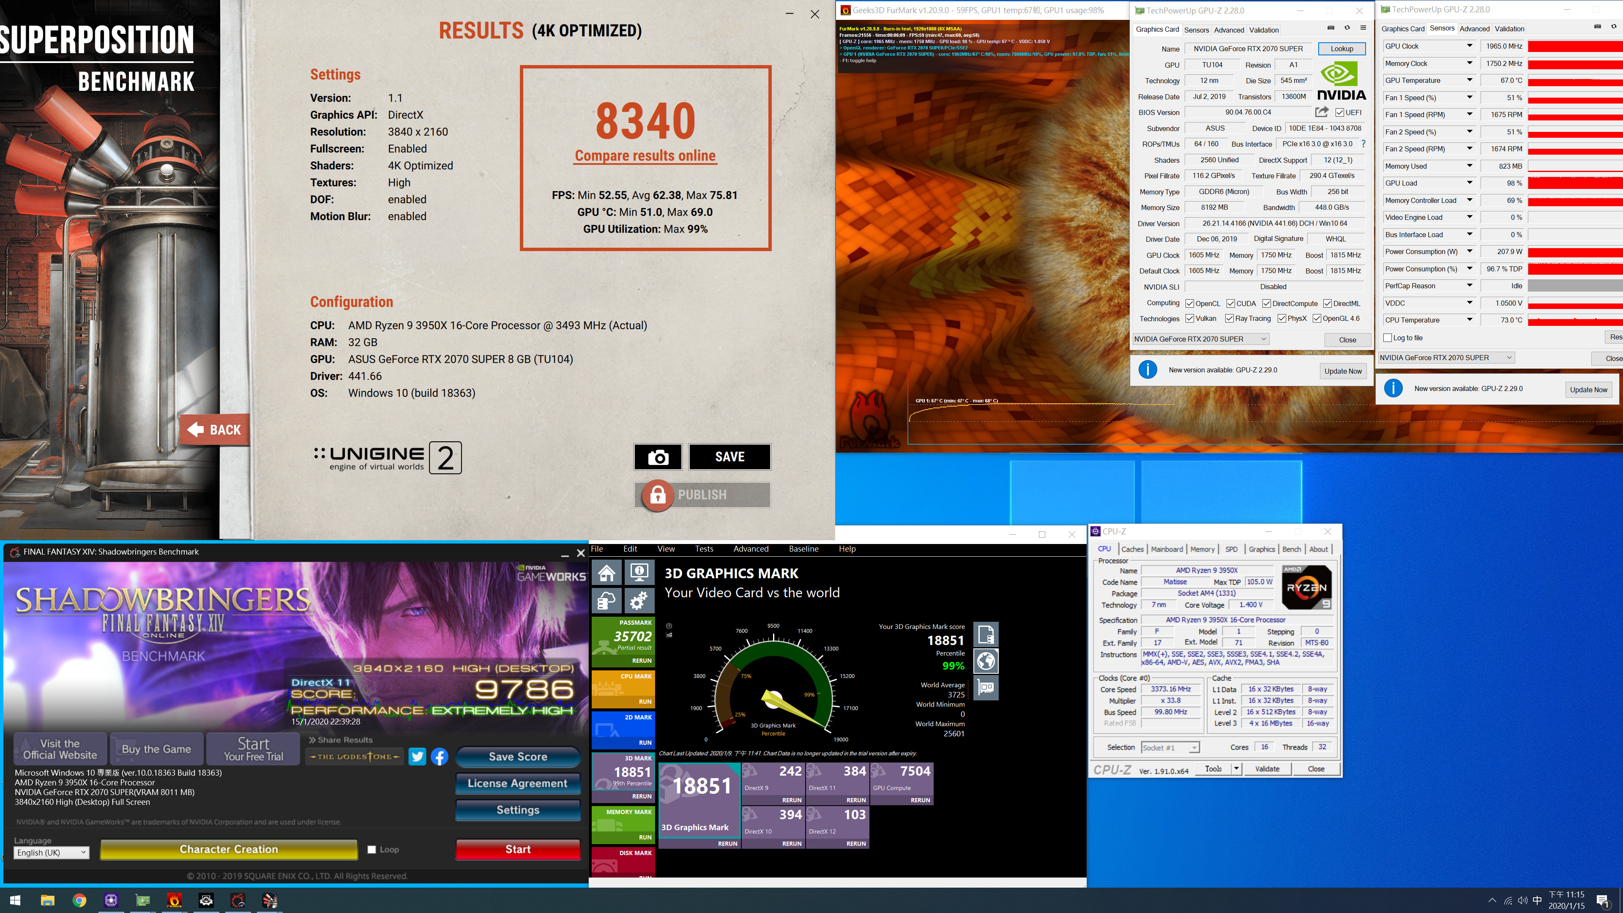Click the PassMark cloud baseline upload icon
The height and width of the screenshot is (913, 1623).
(x=607, y=601)
